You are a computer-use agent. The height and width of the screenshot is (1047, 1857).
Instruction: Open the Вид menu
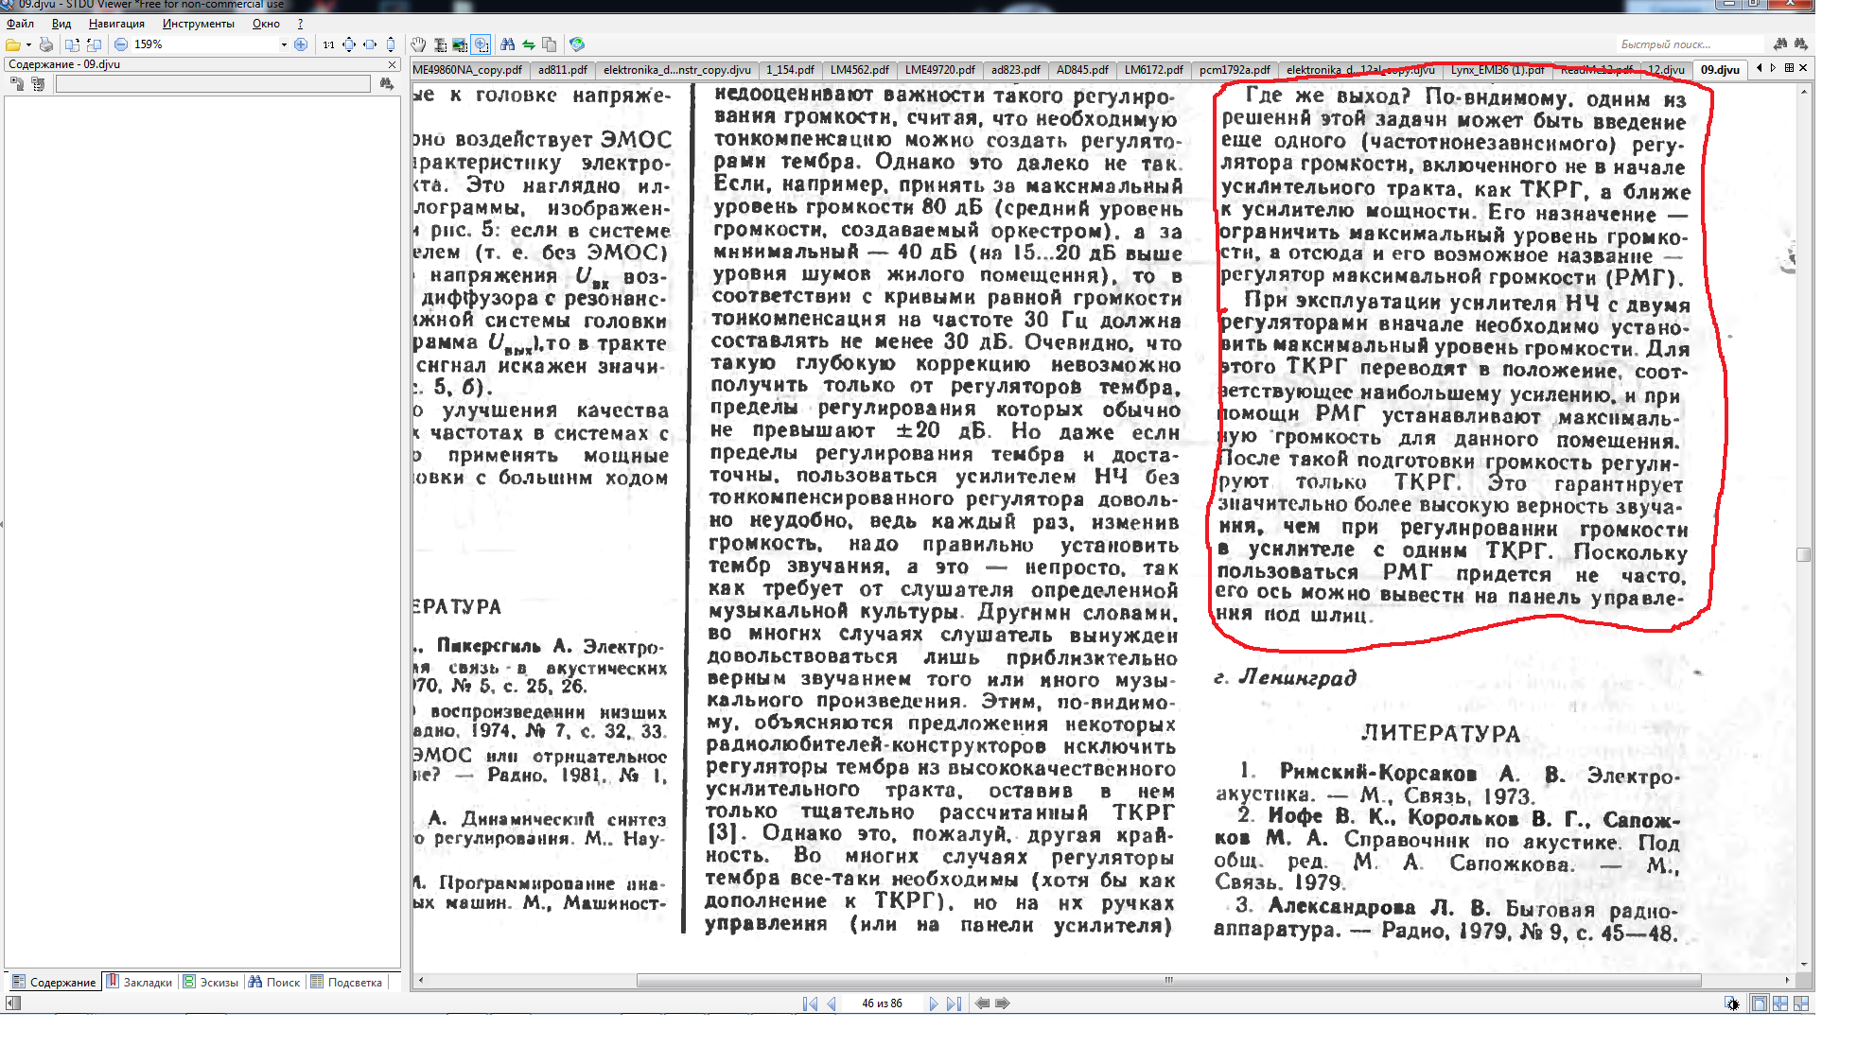point(61,24)
